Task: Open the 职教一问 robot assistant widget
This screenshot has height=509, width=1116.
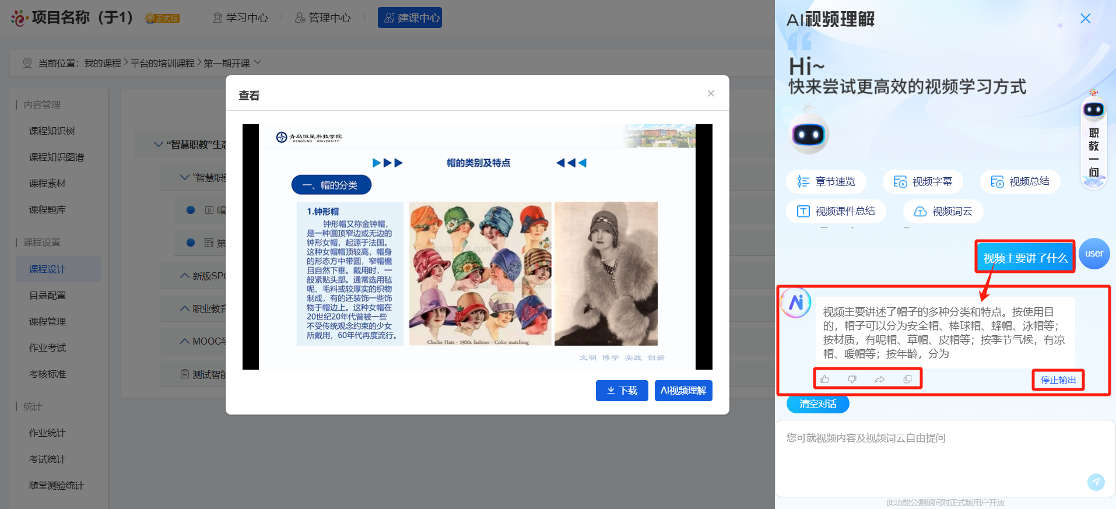Action: [1094, 139]
